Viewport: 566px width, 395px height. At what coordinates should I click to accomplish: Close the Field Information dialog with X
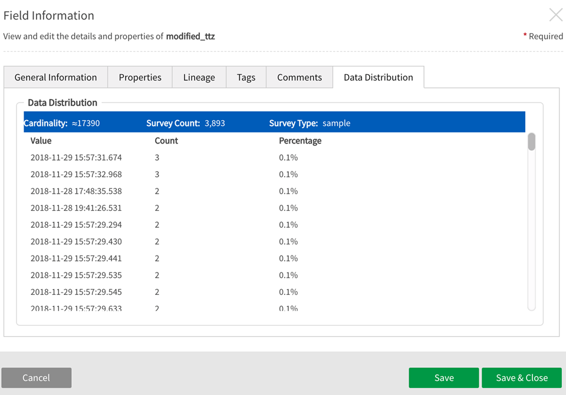pyautogui.click(x=555, y=15)
